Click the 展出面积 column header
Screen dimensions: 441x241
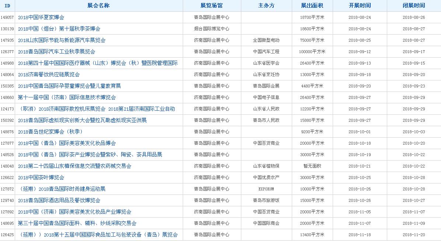pos(312,6)
